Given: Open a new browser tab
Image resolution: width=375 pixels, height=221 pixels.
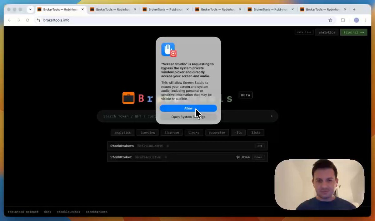Looking at the screenshot, I should pyautogui.click(x=354, y=9).
